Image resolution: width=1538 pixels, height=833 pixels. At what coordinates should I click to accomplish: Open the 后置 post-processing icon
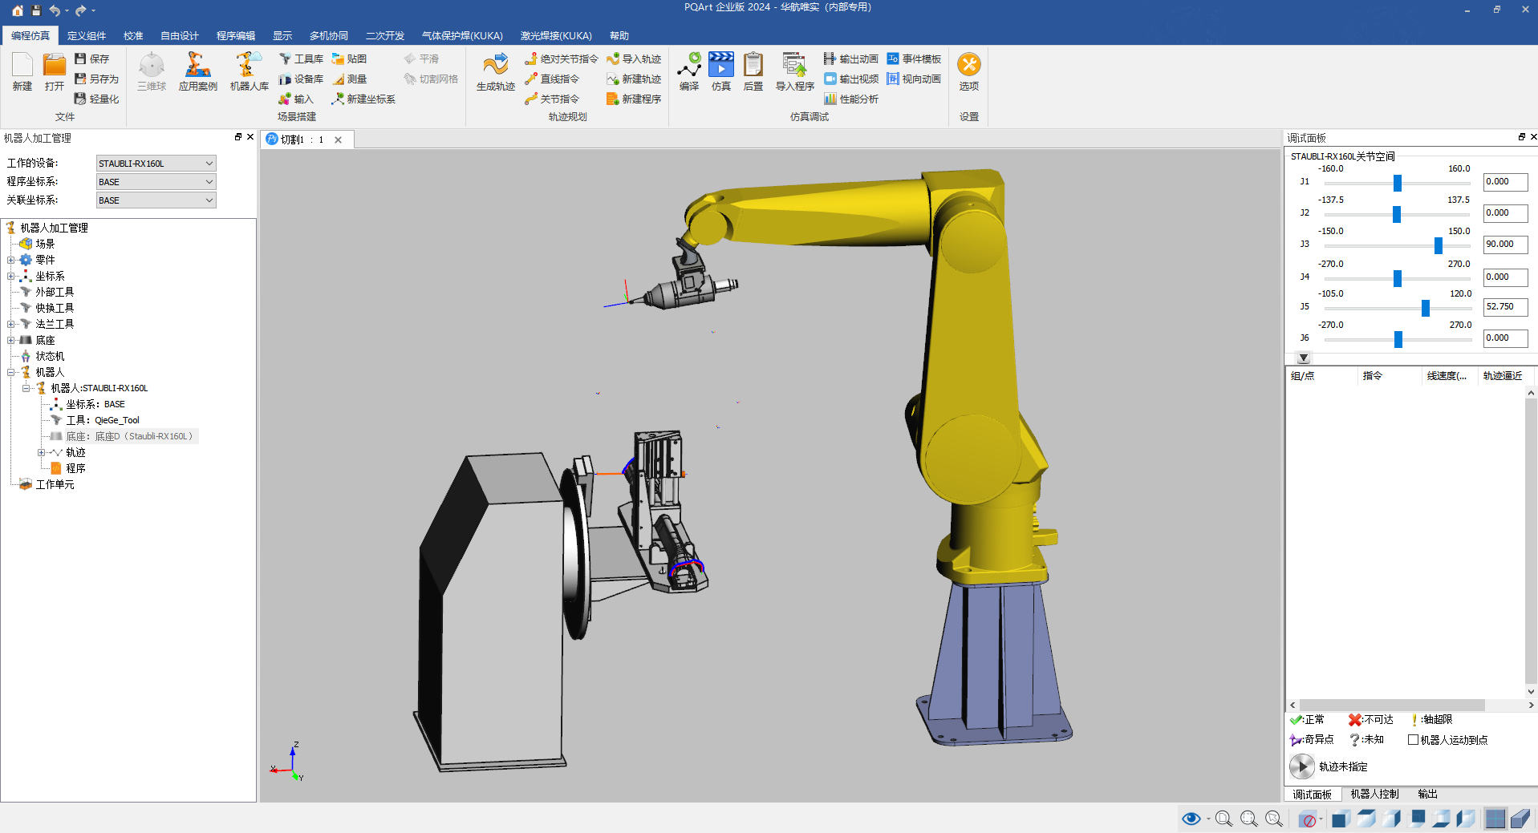coord(753,71)
